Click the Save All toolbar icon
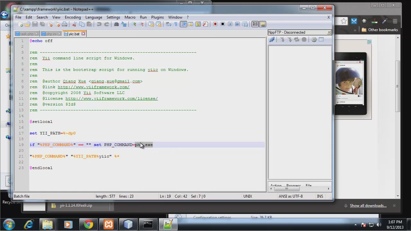The width and height of the screenshot is (411, 231). [42, 24]
